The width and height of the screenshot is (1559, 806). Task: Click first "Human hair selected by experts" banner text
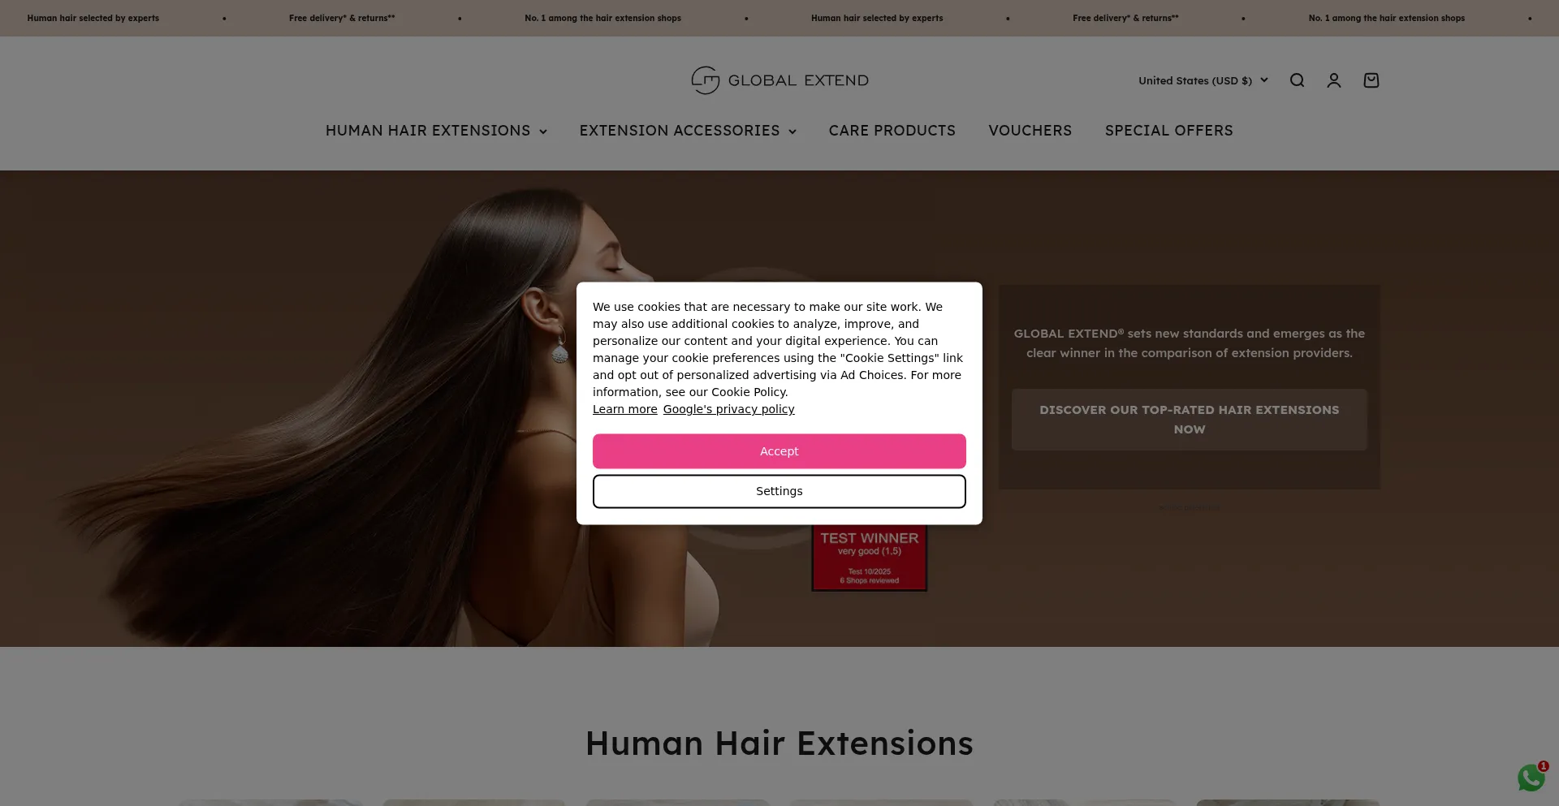[93, 18]
